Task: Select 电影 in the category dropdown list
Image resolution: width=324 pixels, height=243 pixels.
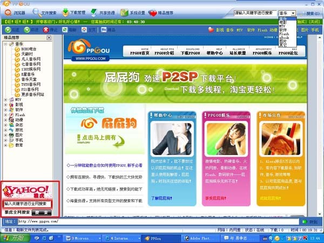Action: [x=287, y=22]
